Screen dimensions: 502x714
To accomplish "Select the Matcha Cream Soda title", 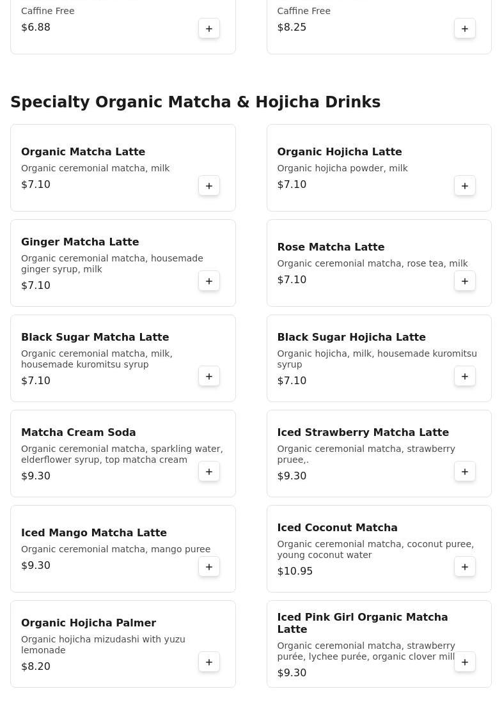I will click(78, 433).
